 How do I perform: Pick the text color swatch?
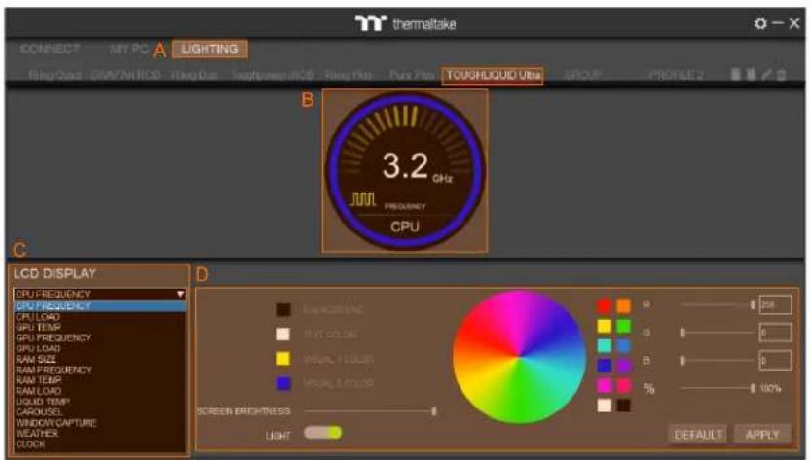point(283,334)
